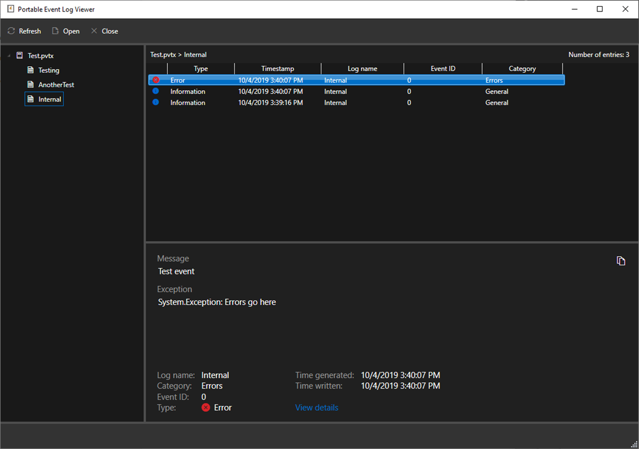This screenshot has height=449, width=639.
Task: Click the Category column header
Action: tap(523, 68)
